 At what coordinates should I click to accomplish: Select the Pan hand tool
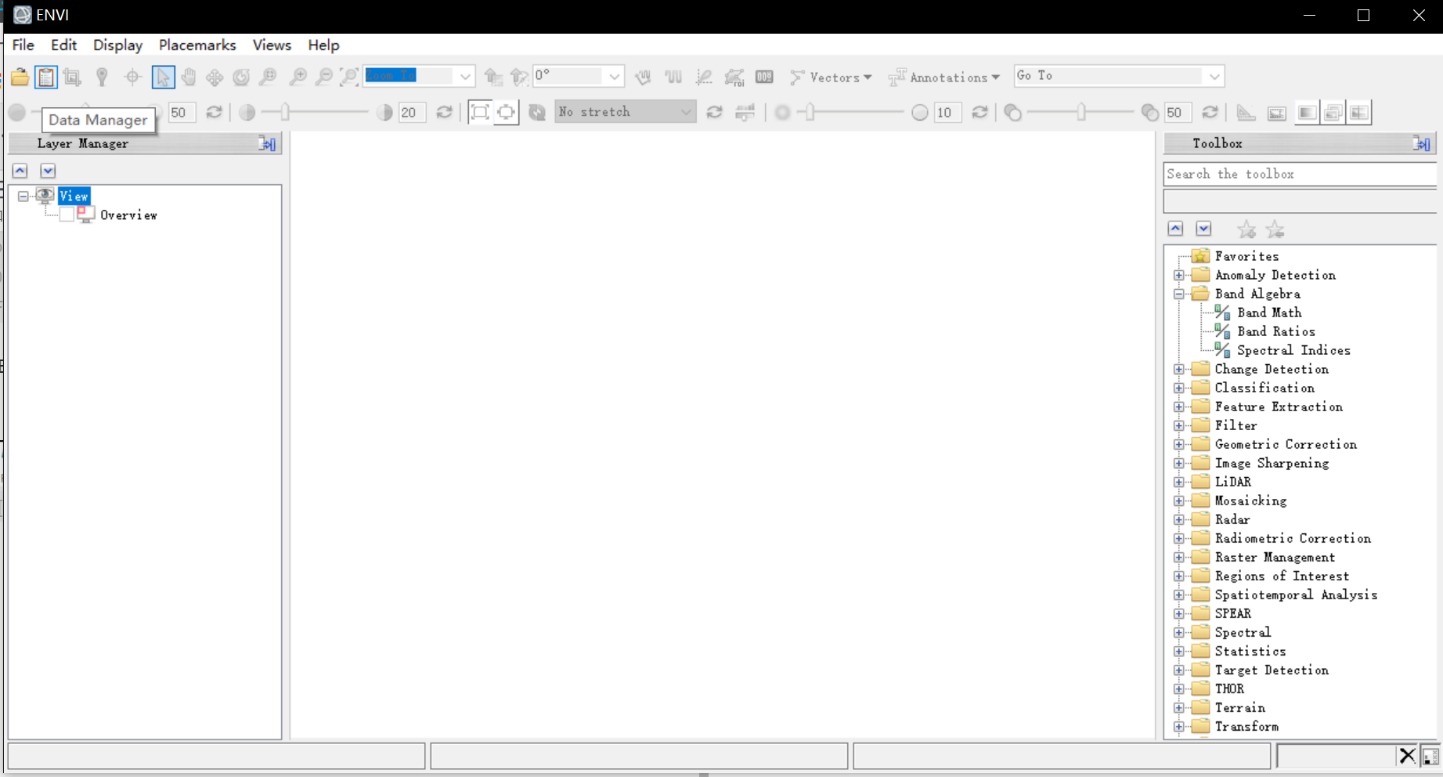189,77
